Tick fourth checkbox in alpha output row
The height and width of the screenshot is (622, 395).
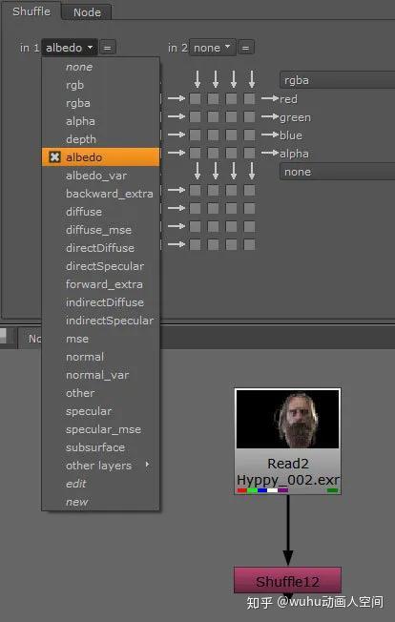pyautogui.click(x=249, y=153)
